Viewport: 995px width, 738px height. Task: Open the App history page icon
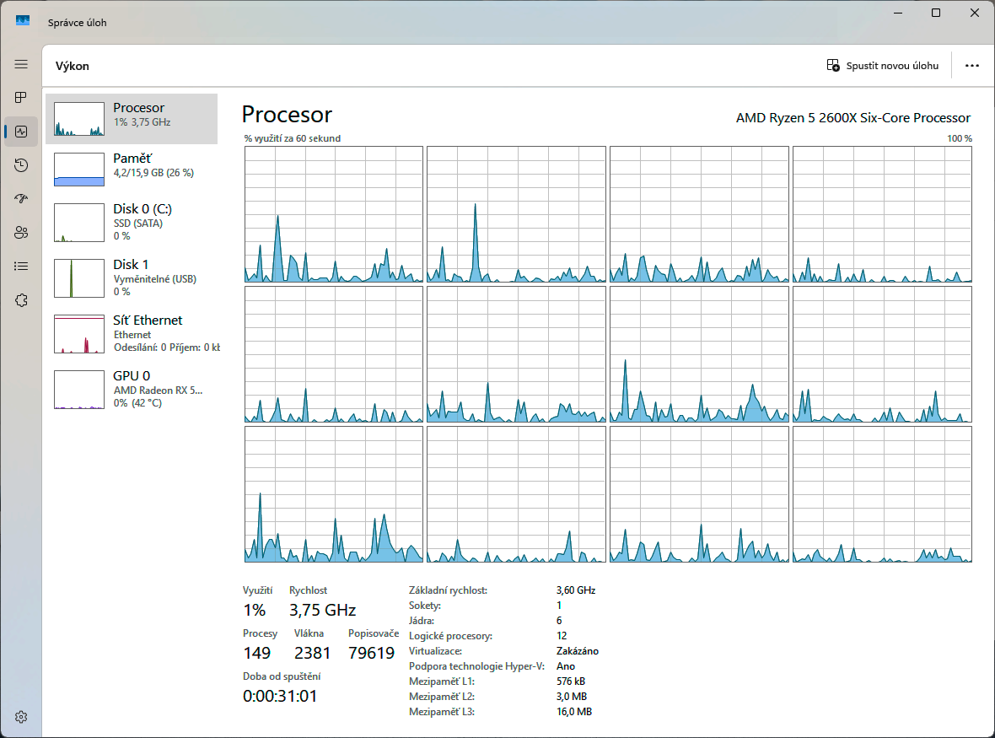coord(21,165)
